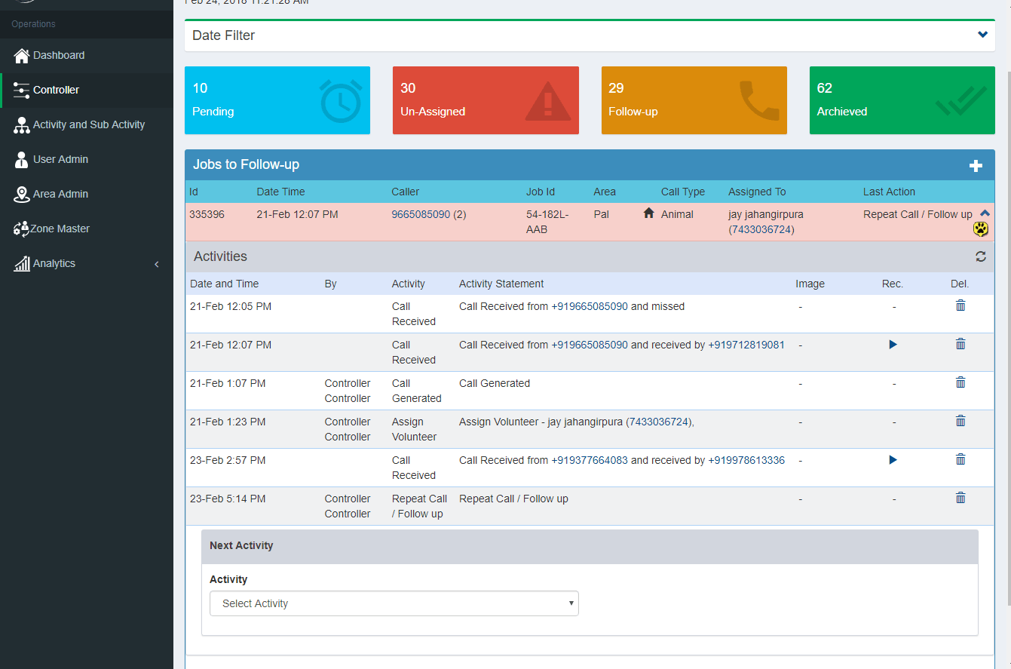Image resolution: width=1011 pixels, height=669 pixels.
Task: Click Activity and Sub Activity hierarchy icon
Action: click(22, 125)
